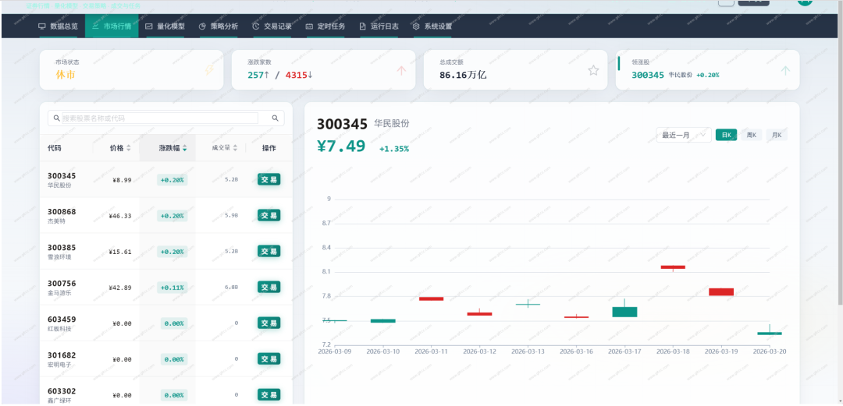
Task: Click the red 4315 decliners count
Action: (x=297, y=75)
